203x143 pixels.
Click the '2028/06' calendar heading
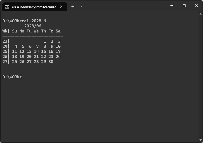33,26
